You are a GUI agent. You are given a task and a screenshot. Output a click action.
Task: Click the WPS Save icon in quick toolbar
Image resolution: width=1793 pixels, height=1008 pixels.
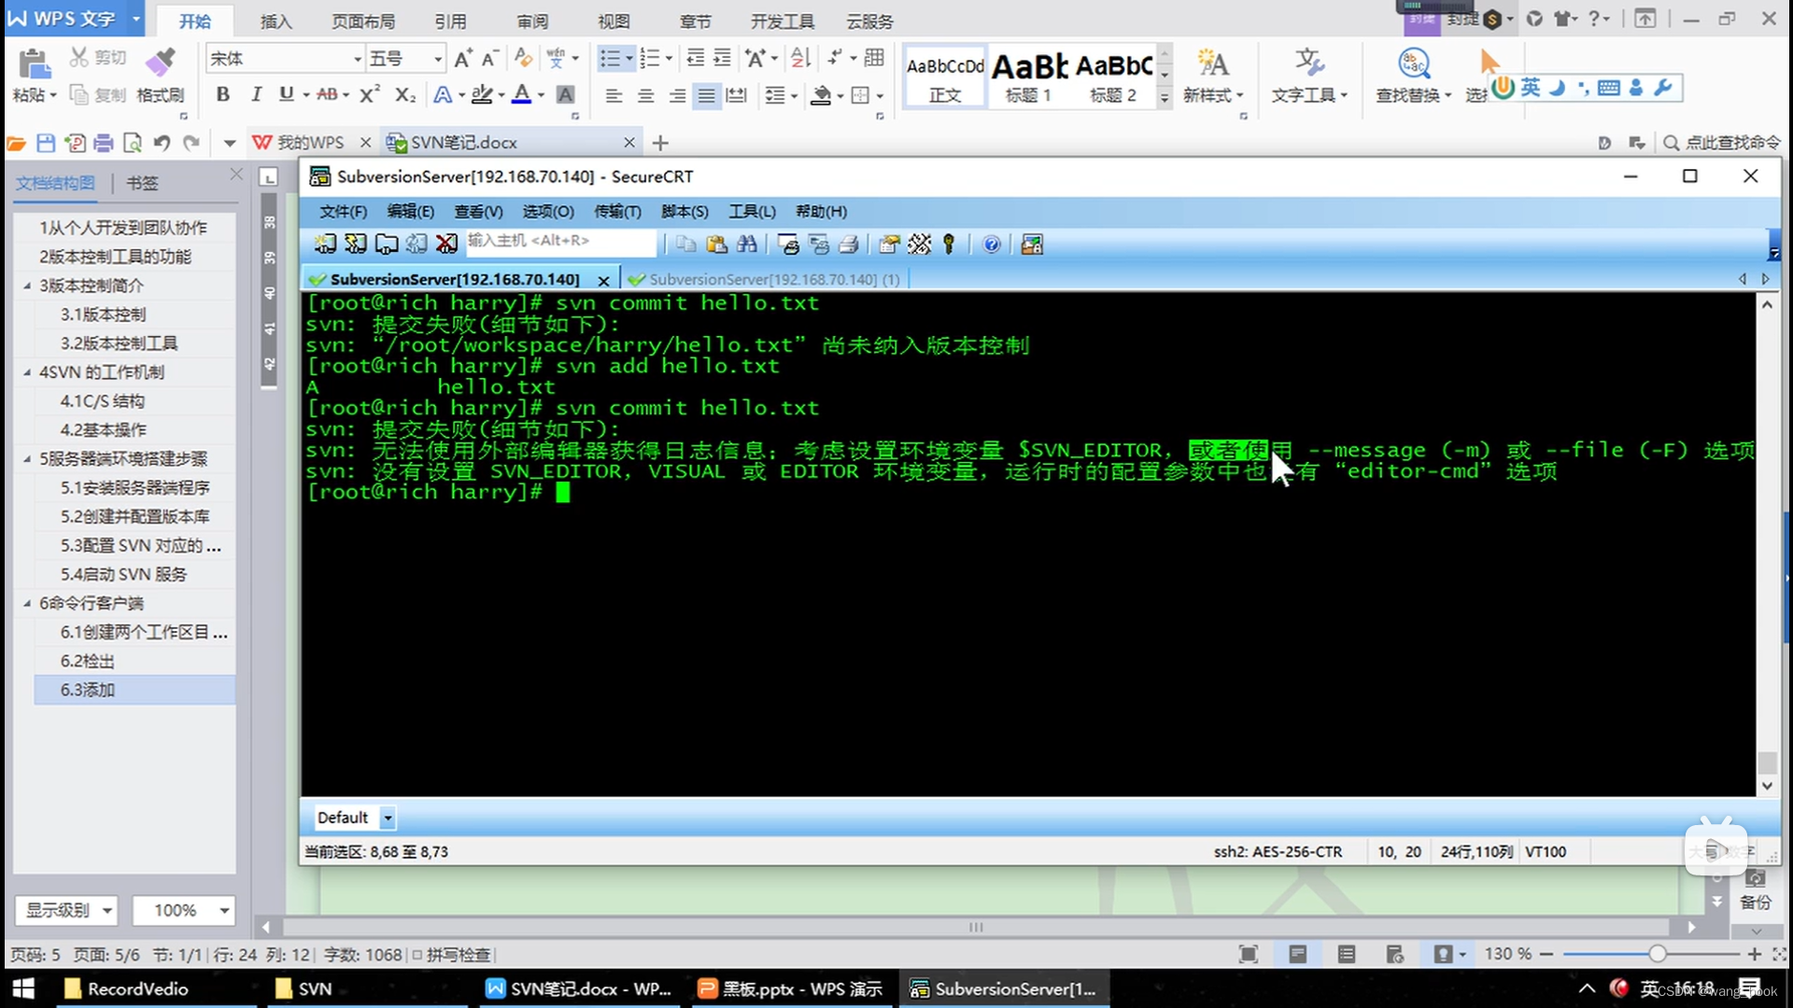pyautogui.click(x=46, y=143)
